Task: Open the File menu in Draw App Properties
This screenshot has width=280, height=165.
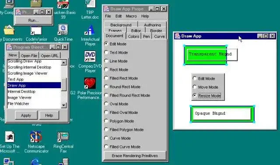Action: (108, 16)
